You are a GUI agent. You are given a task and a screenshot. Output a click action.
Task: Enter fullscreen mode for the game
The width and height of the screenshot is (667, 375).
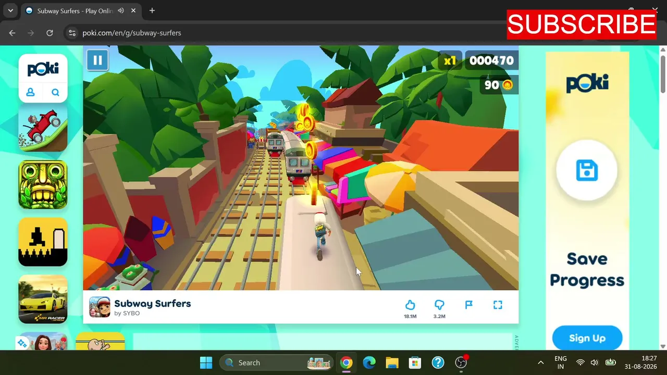pyautogui.click(x=498, y=305)
